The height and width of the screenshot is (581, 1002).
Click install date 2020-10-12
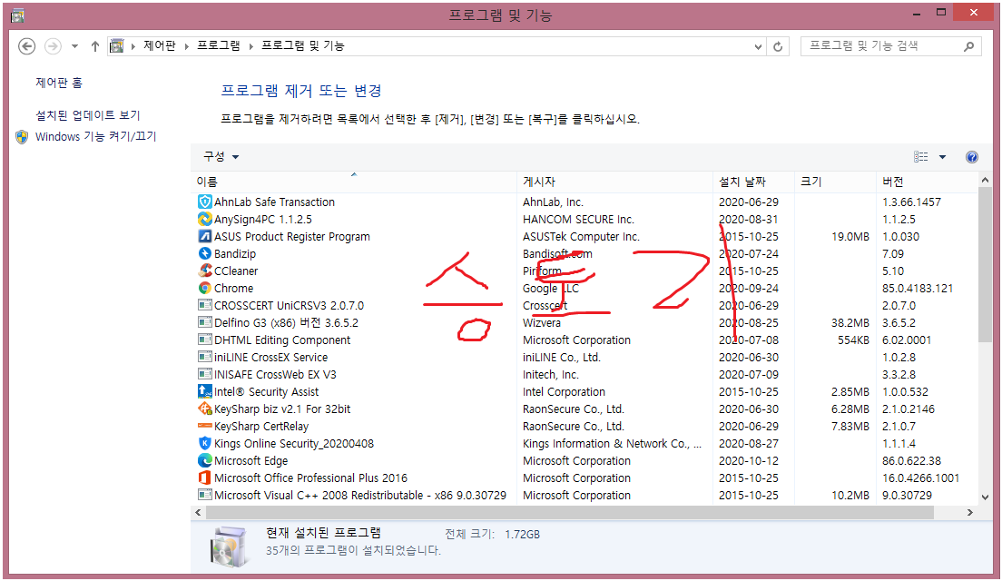[748, 461]
